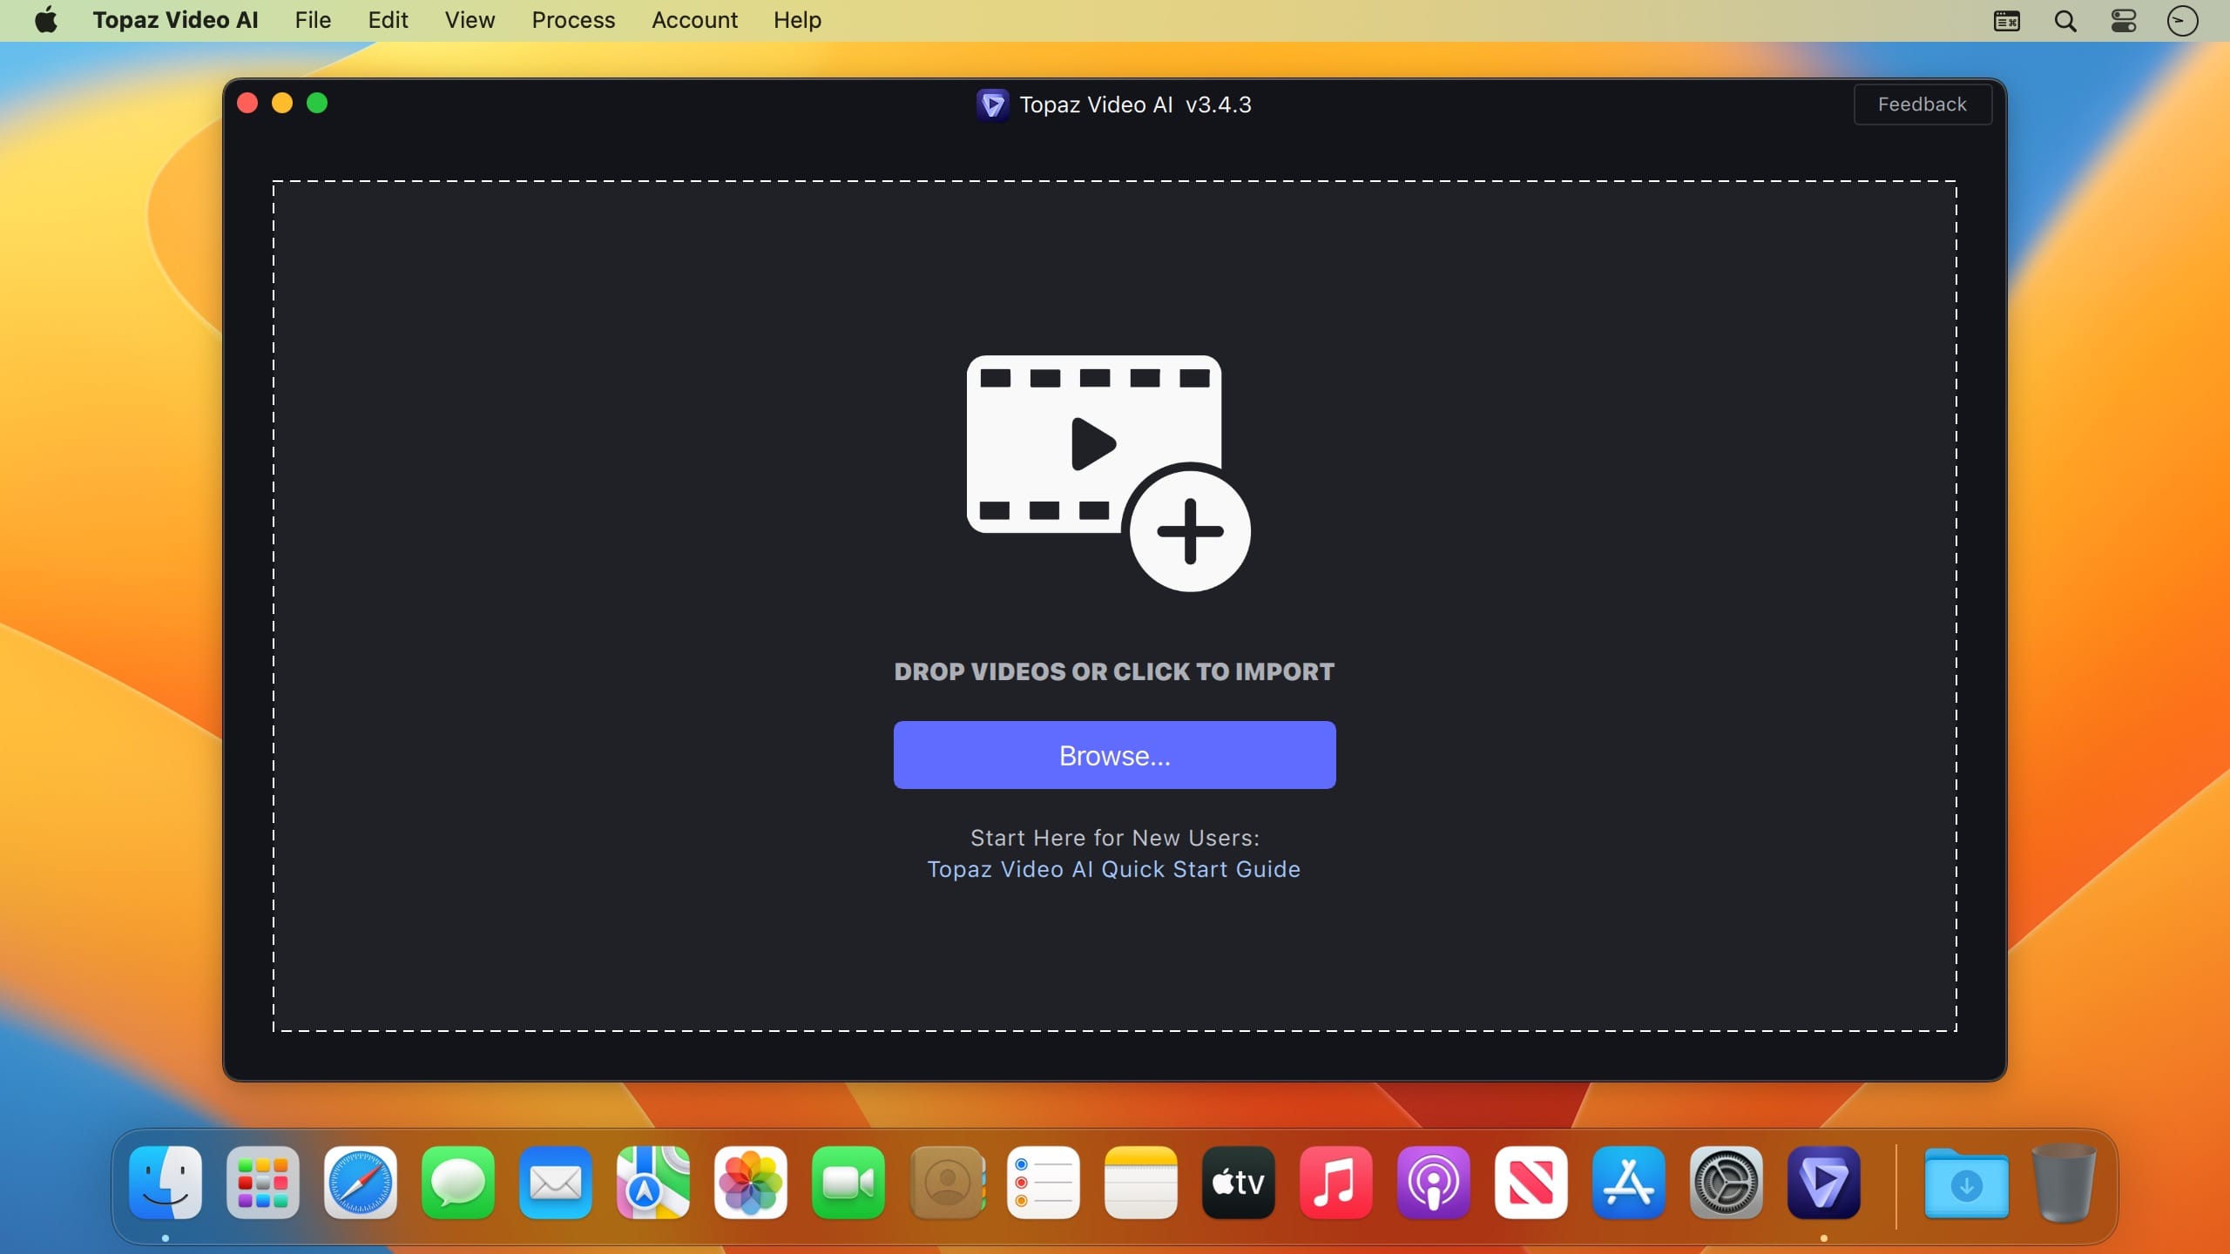
Task: Toggle window zoom green button
Action: tap(319, 103)
